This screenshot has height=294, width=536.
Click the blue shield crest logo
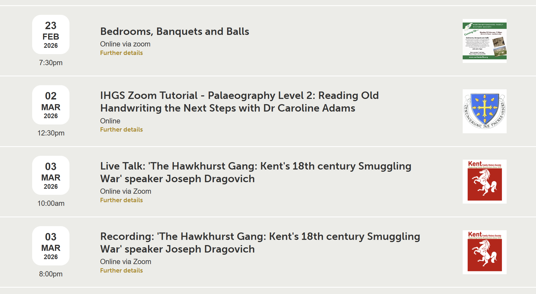point(484,111)
